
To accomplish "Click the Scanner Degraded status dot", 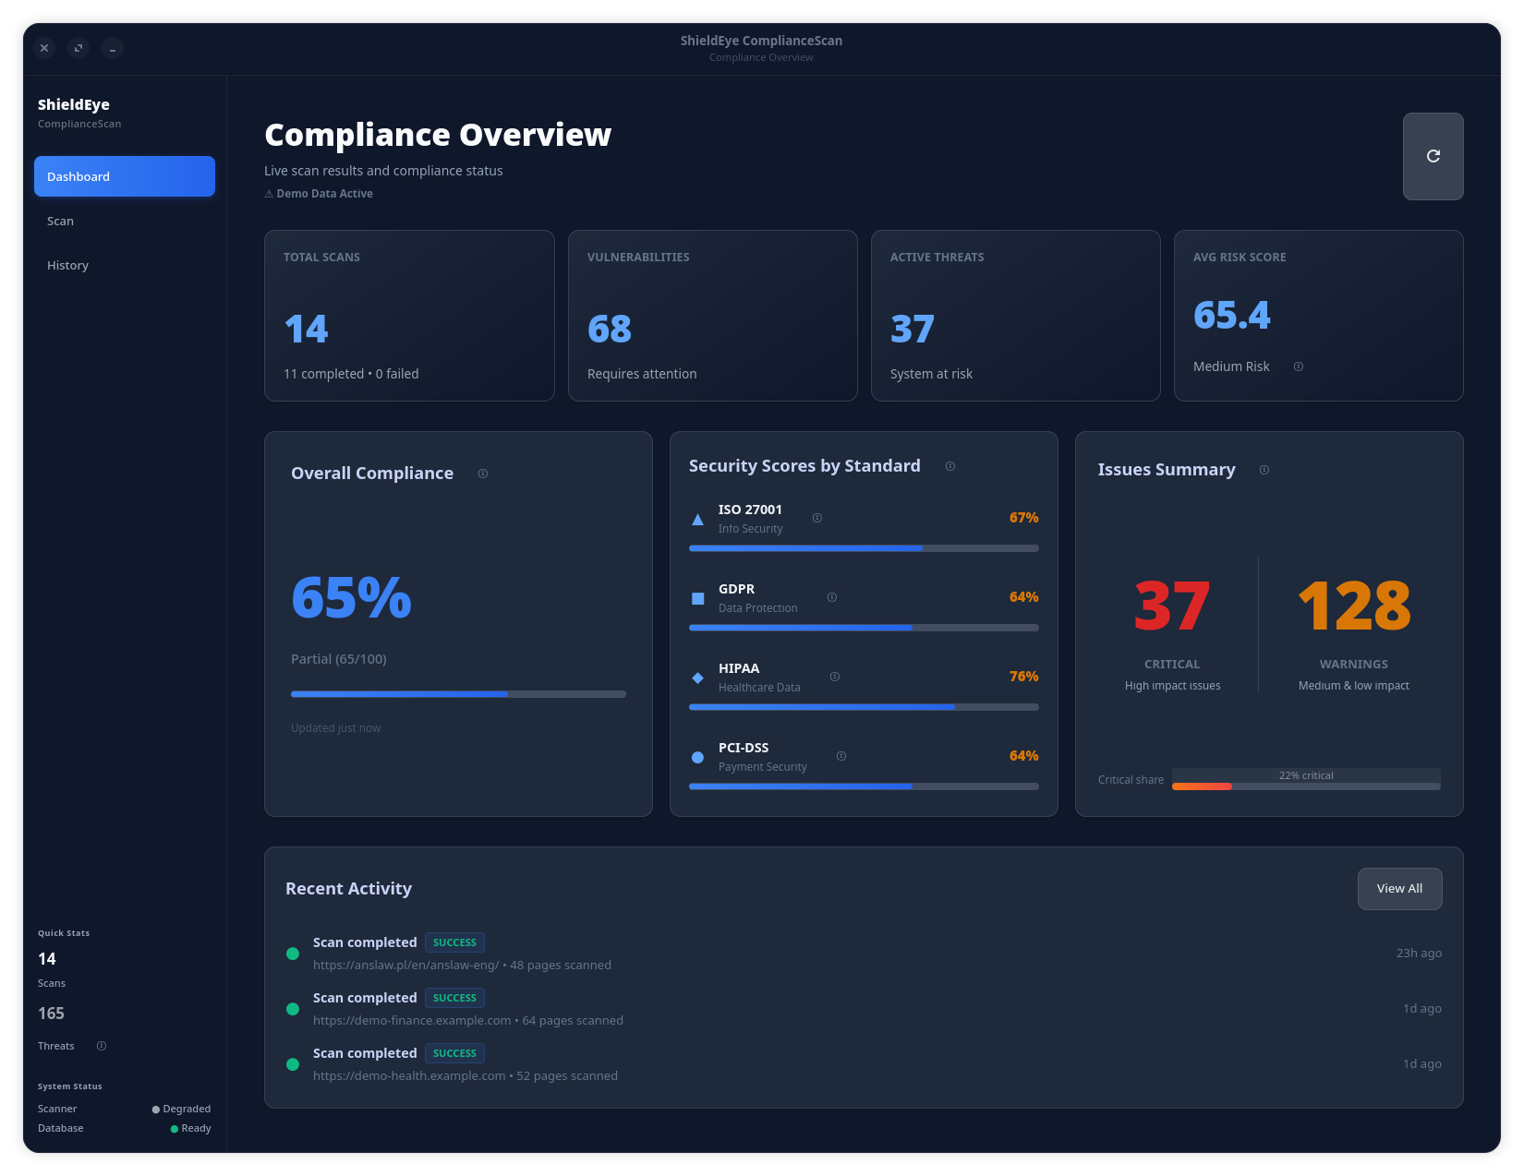I will click(x=156, y=1110).
